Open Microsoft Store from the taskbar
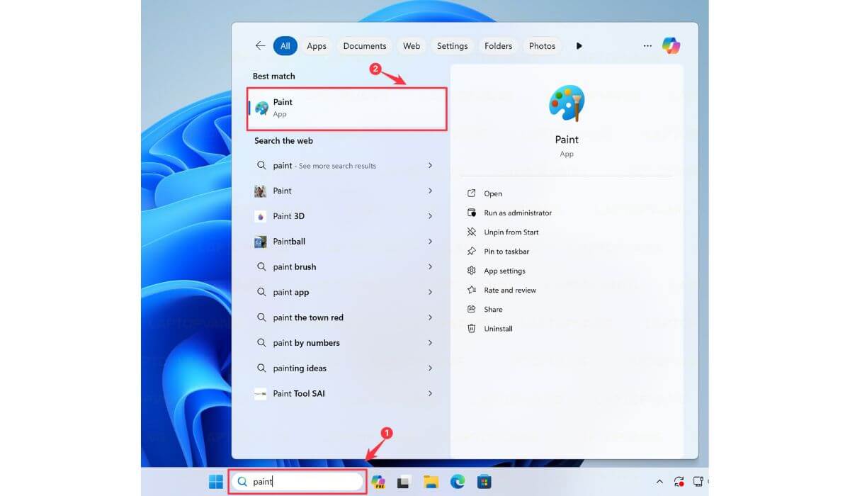The image size is (850, 496). (x=484, y=482)
